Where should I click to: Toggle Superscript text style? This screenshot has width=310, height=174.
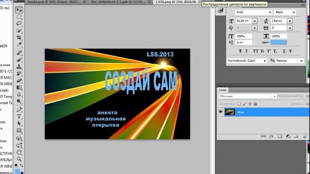coord(269,51)
